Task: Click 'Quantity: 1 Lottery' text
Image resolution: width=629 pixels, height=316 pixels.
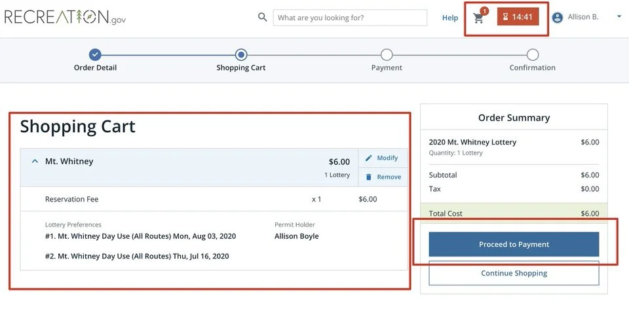Action: point(456,153)
